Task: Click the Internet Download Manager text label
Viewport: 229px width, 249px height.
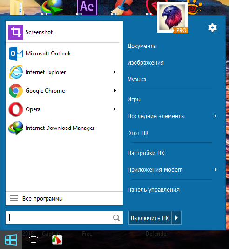Action: click(x=60, y=128)
